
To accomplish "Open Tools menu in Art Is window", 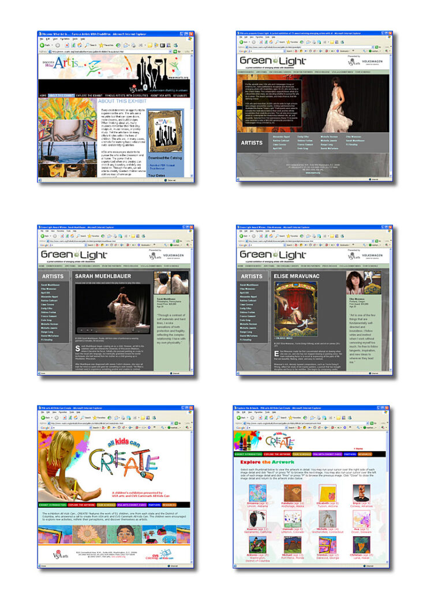I will tap(75, 39).
